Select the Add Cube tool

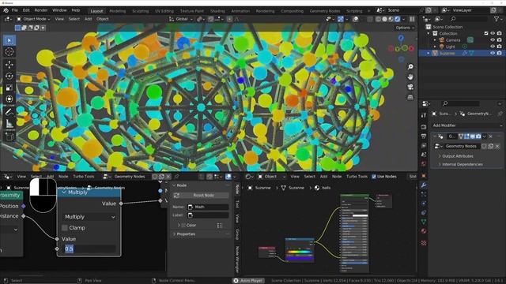coord(9,136)
